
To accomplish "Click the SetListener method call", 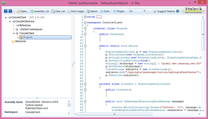I will [x=117, y=55].
